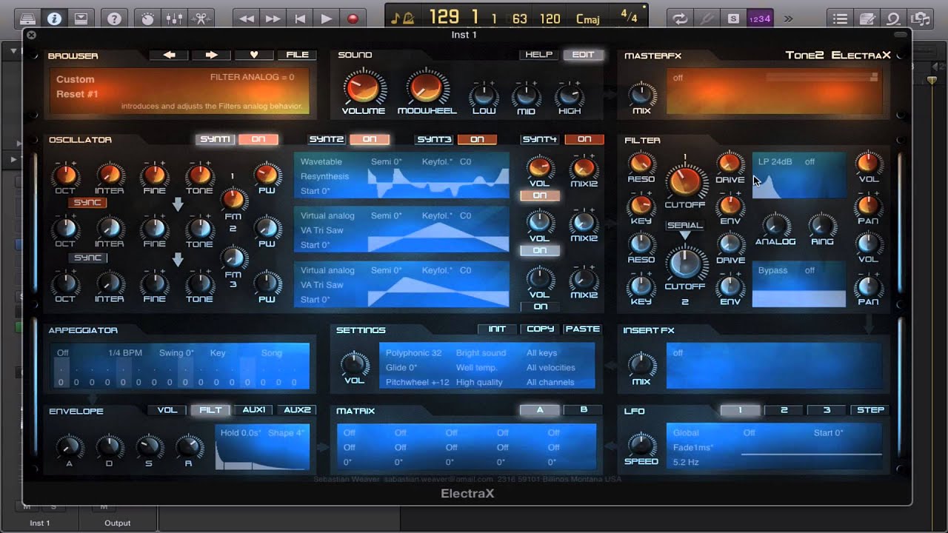948x533 pixels.
Task: Open the Wavetable oscillator type selector
Action: [x=321, y=161]
